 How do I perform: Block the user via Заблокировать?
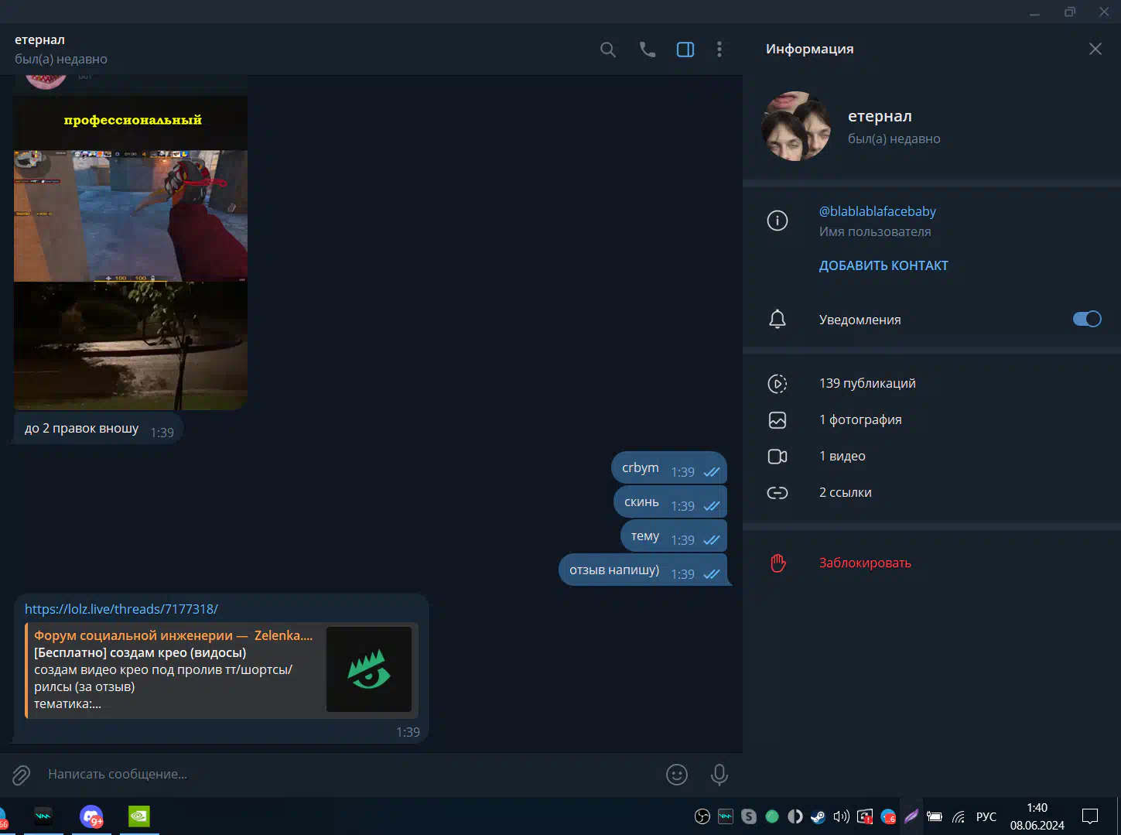(864, 563)
